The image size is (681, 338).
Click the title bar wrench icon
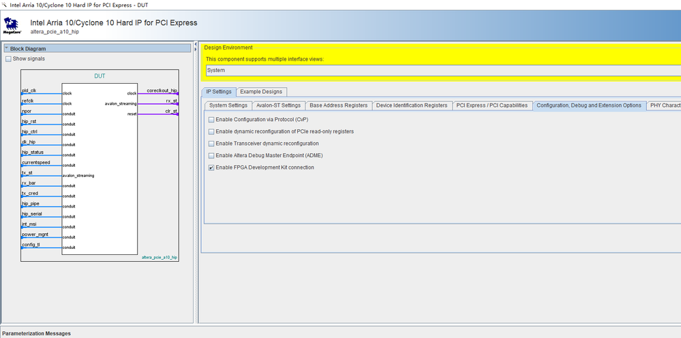(4, 5)
